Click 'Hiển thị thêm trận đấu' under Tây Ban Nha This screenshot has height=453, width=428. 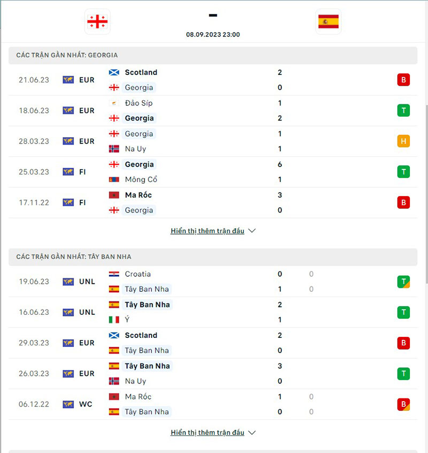pyautogui.click(x=208, y=432)
